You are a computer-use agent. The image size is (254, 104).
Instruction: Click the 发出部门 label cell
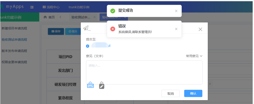[x=65, y=70]
